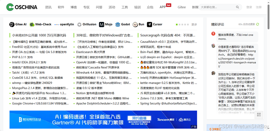
Task: Click the search magnifier icon
Action: click(x=237, y=7)
